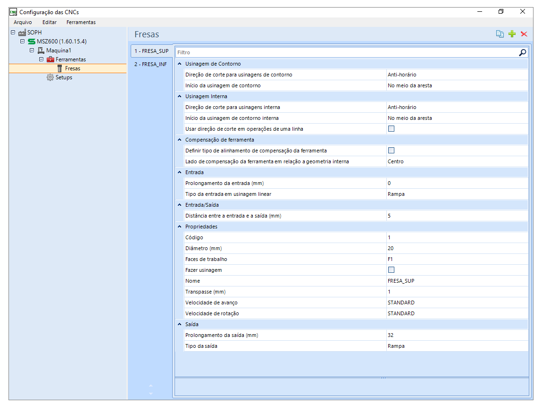Collapse the SOPH tree node

(13, 32)
